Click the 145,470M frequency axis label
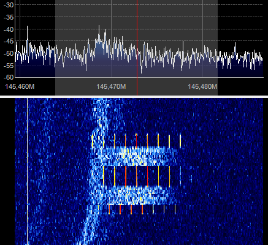The height and width of the screenshot is (245, 268). pos(111,86)
